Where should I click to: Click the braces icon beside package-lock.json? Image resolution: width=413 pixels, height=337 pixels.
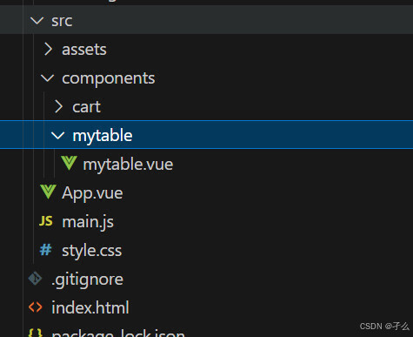(x=36, y=333)
